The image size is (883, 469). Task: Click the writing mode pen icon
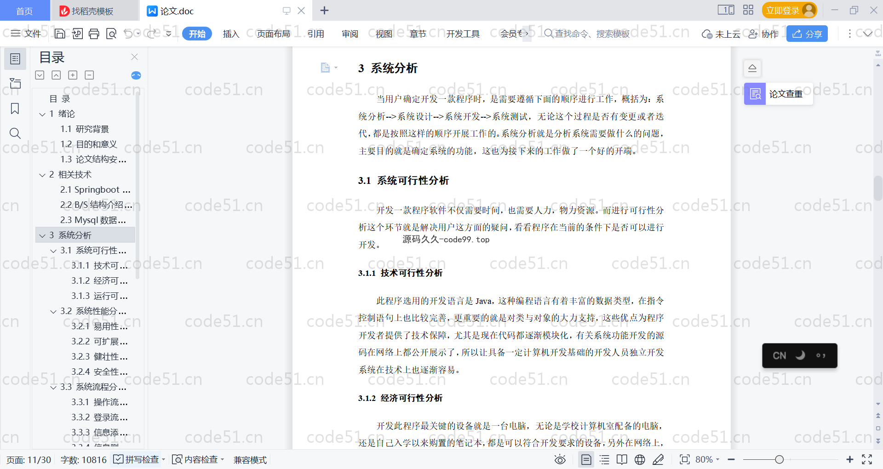tap(658, 459)
